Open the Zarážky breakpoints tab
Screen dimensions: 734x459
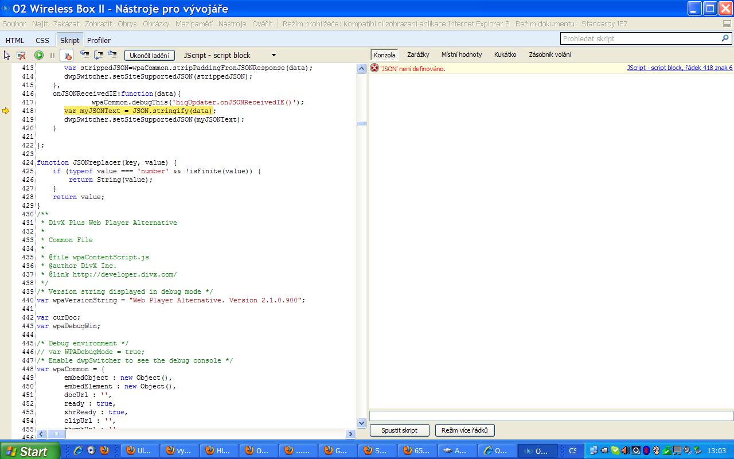[x=418, y=55]
